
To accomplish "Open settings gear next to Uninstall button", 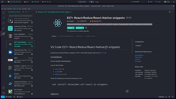I will point(86,28).
